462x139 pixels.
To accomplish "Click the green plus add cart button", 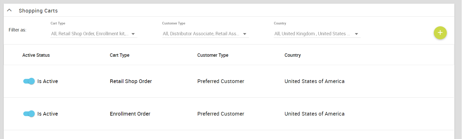I will point(440,33).
